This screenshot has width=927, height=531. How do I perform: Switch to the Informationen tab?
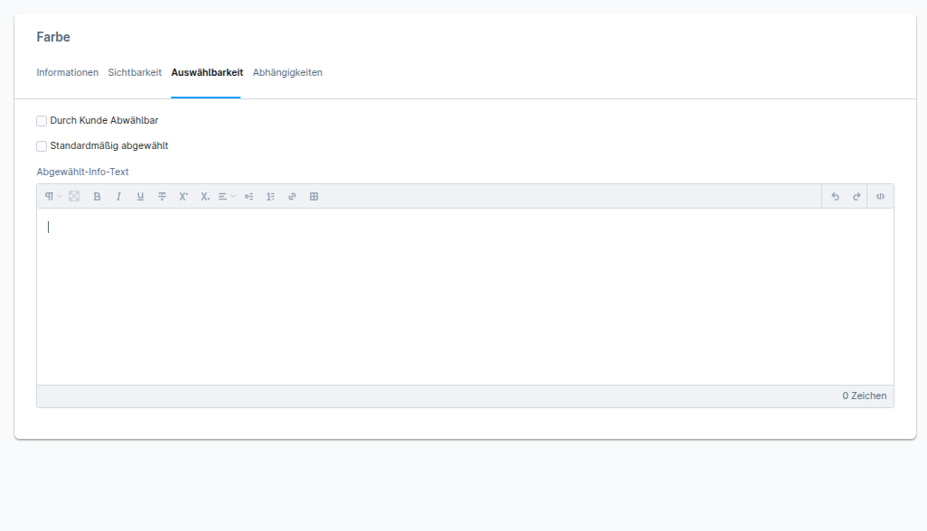coord(68,72)
